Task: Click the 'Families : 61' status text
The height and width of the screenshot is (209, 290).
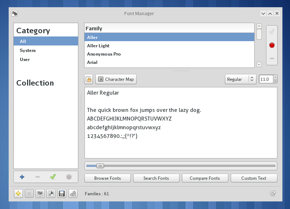Action: coord(97,194)
